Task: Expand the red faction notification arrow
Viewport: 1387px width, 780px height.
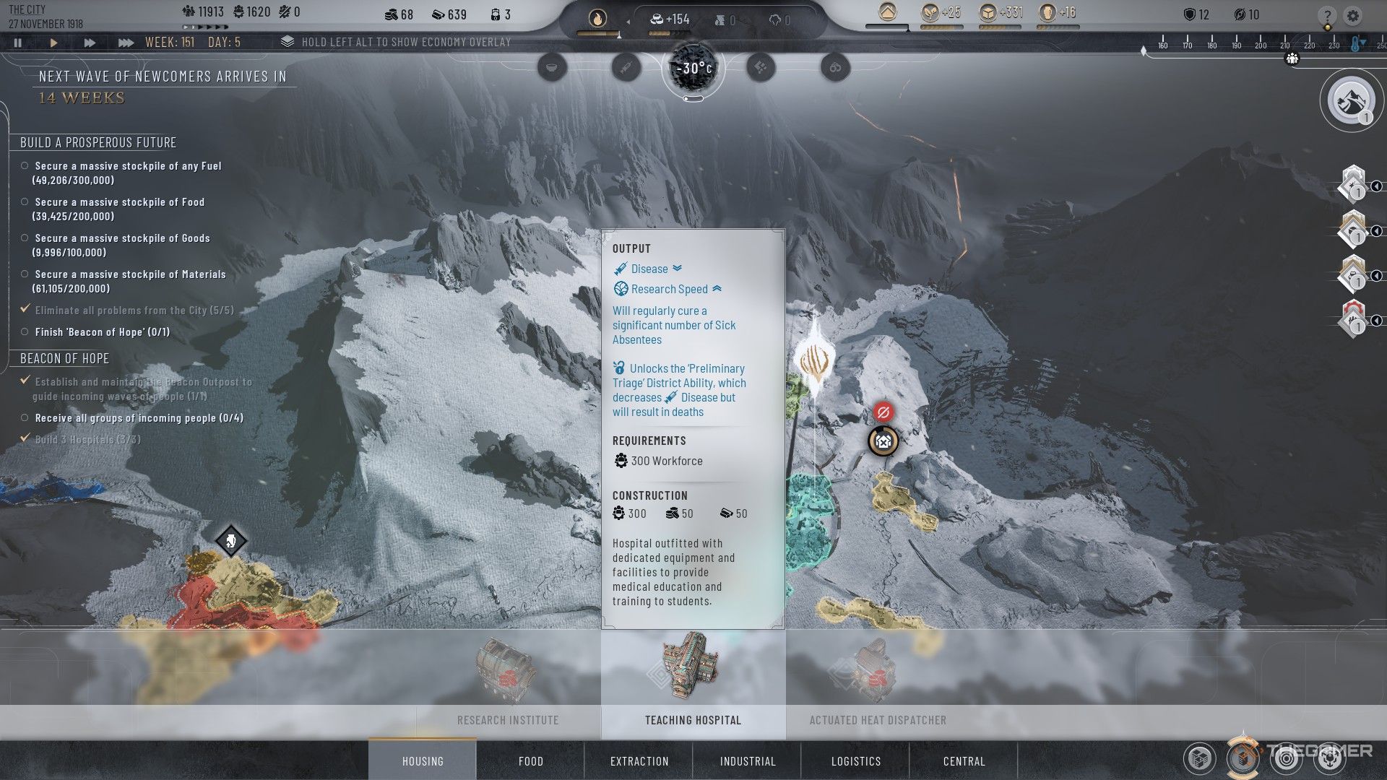Action: pos(1376,320)
